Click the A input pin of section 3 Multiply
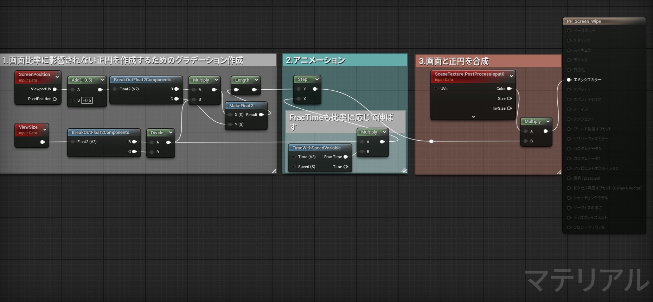653x302 pixels. (x=526, y=131)
